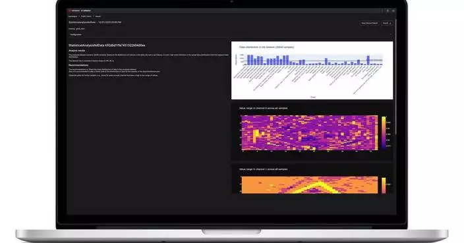464x243 pixels.
Task: Click the channel 0 heatmap title text
Action: tap(264, 108)
